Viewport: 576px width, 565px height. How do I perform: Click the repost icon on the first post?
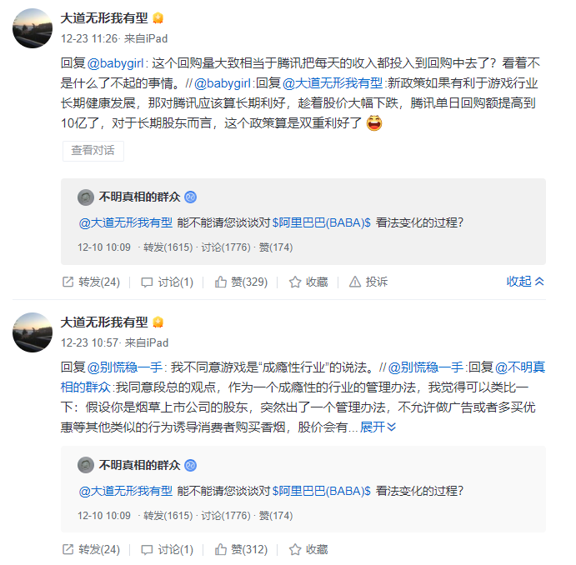pyautogui.click(x=68, y=282)
